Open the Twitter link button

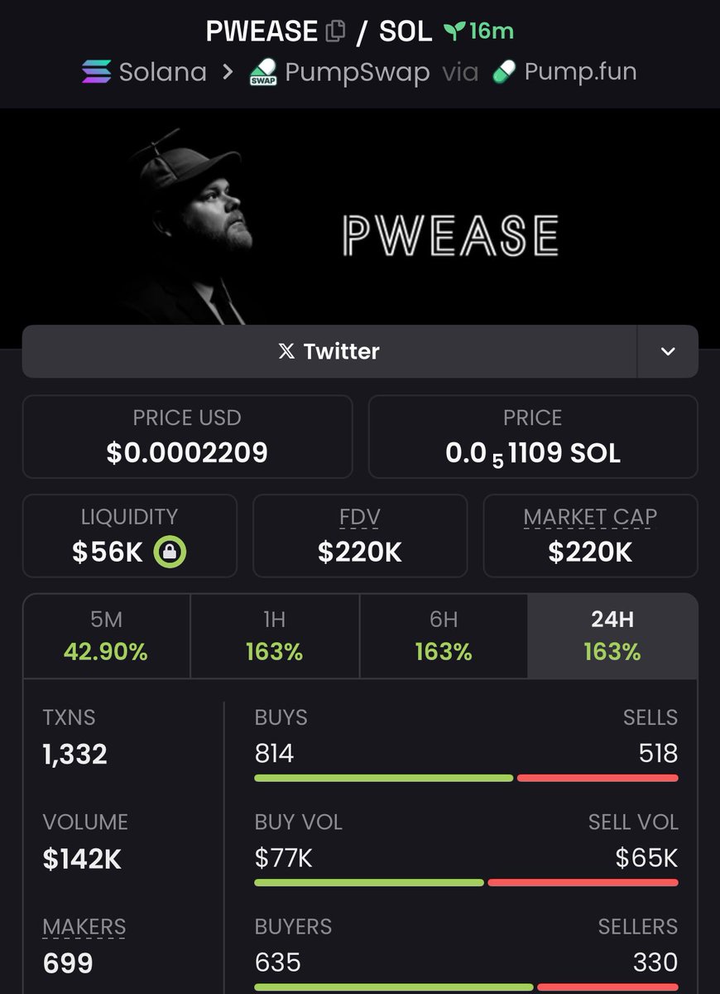click(329, 351)
